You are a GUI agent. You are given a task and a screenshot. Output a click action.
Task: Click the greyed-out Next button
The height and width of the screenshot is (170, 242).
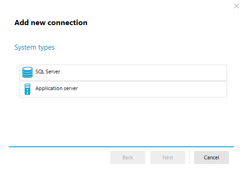pos(168,157)
